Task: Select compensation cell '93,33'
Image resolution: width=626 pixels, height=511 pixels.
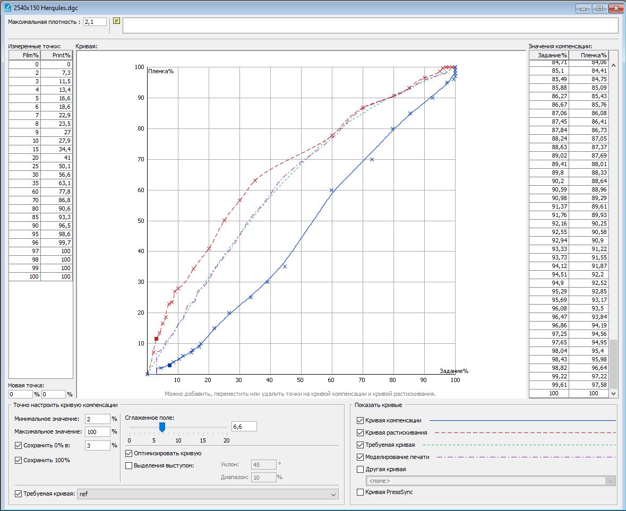Action: [x=549, y=249]
